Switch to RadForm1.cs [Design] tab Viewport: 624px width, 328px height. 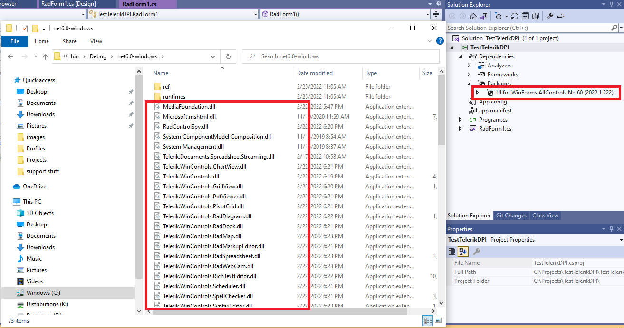pos(68,4)
